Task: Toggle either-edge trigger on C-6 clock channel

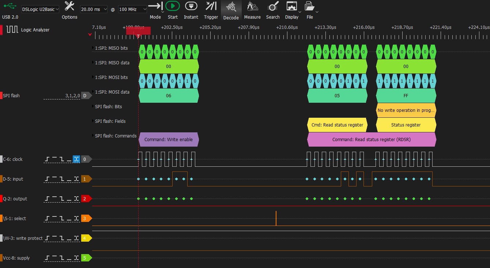Action: click(76, 159)
